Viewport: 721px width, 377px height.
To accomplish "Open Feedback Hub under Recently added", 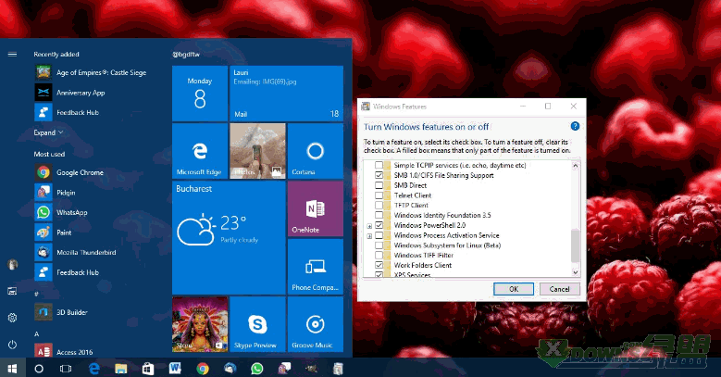I will tap(67, 112).
